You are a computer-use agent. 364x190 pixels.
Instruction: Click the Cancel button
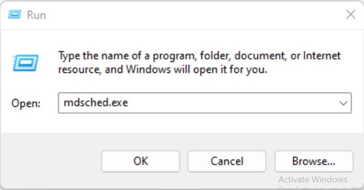(x=227, y=161)
